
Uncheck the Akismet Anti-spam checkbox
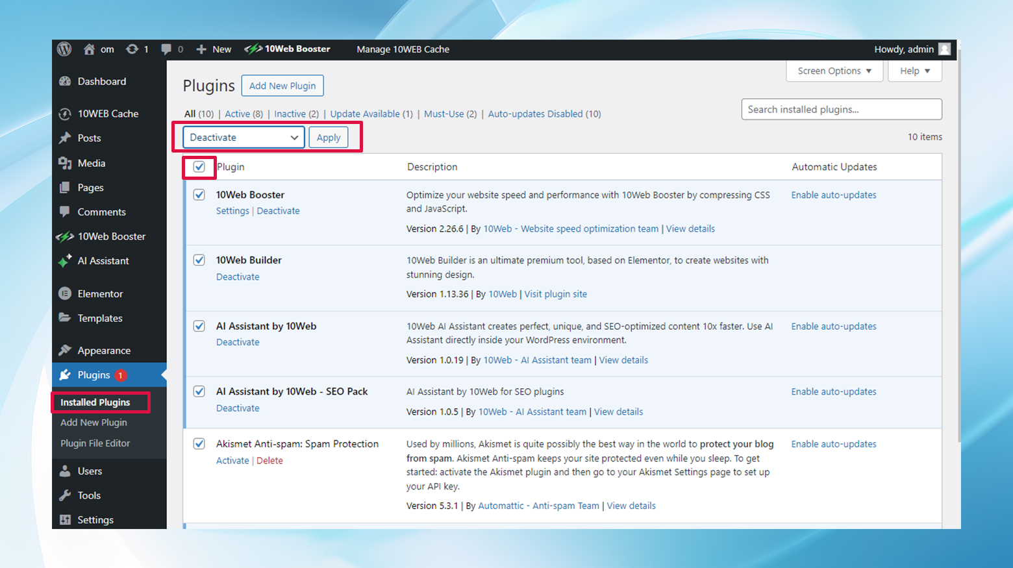199,444
